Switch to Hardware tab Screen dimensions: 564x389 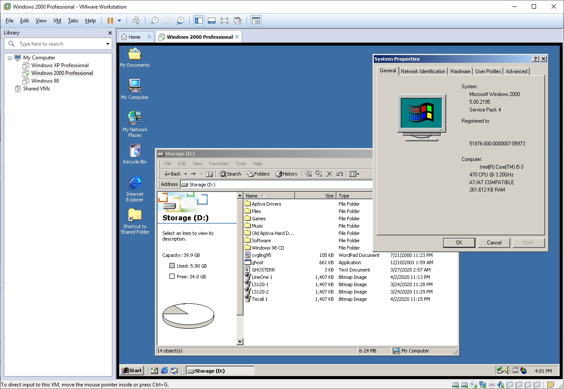click(x=460, y=71)
